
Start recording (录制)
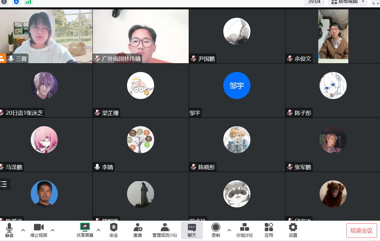tap(216, 230)
